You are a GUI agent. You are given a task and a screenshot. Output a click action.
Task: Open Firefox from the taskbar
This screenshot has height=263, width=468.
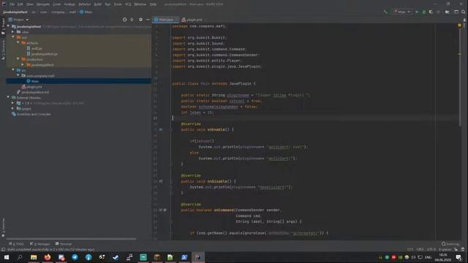(48, 257)
